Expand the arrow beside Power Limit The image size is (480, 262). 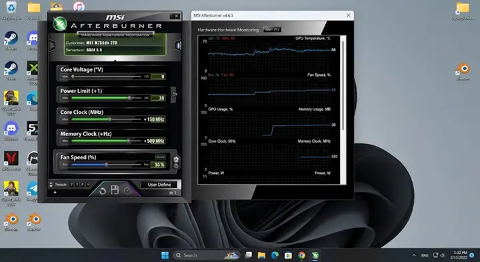click(173, 94)
